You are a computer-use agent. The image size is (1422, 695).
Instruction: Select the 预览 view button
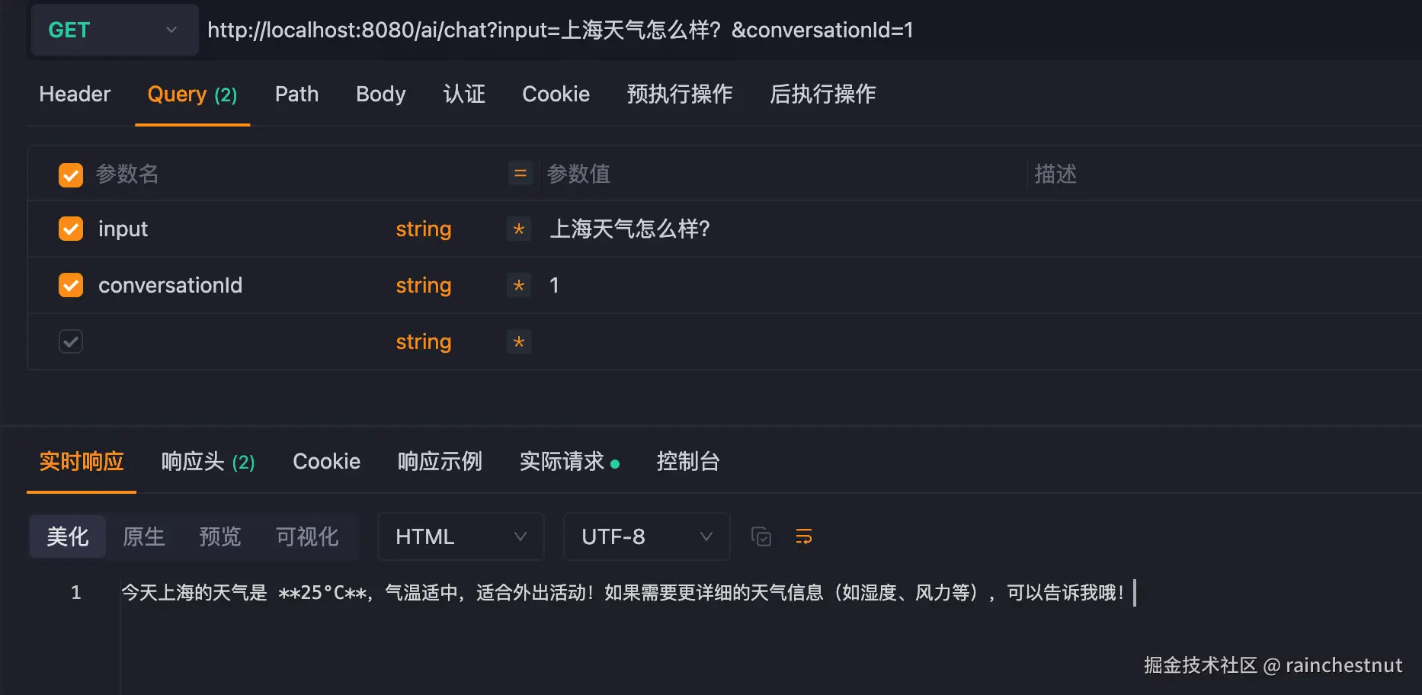click(x=219, y=537)
